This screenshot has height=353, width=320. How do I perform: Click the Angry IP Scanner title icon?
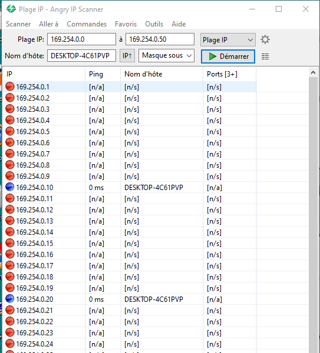(11, 9)
